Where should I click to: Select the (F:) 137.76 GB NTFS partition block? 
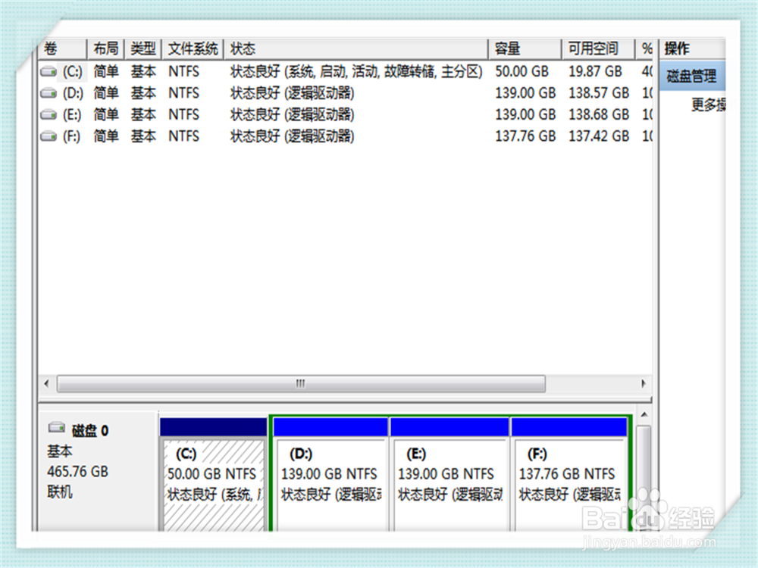tap(568, 477)
